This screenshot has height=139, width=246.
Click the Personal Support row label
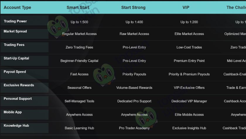tap(18, 99)
